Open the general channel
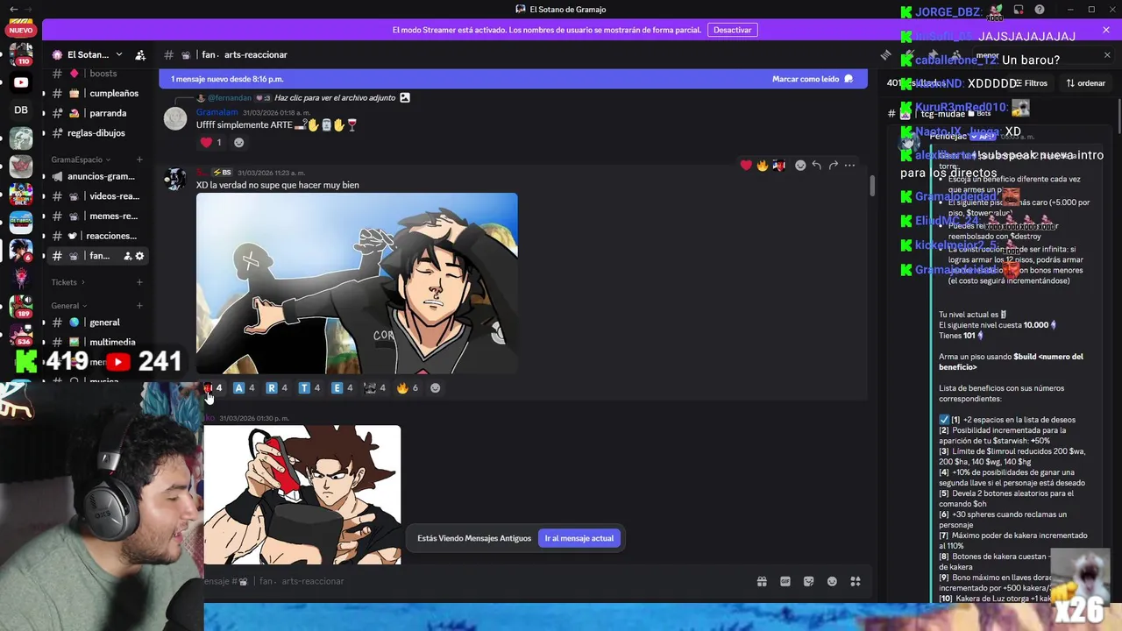The width and height of the screenshot is (1122, 631). click(98, 323)
